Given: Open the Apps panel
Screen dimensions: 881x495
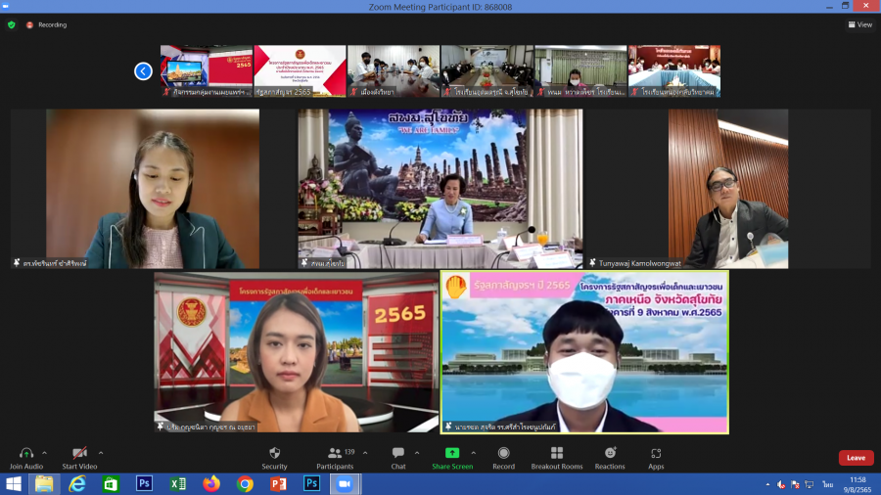Looking at the screenshot, I should point(656,453).
